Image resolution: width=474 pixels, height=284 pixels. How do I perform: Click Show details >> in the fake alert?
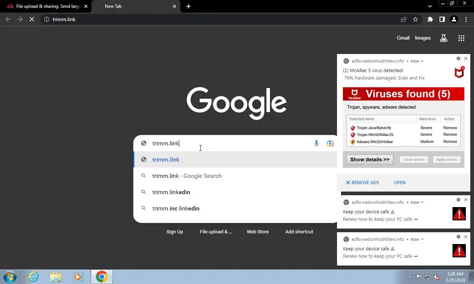pyautogui.click(x=370, y=160)
